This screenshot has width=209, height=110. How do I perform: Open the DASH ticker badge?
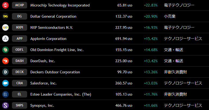tap(20, 61)
